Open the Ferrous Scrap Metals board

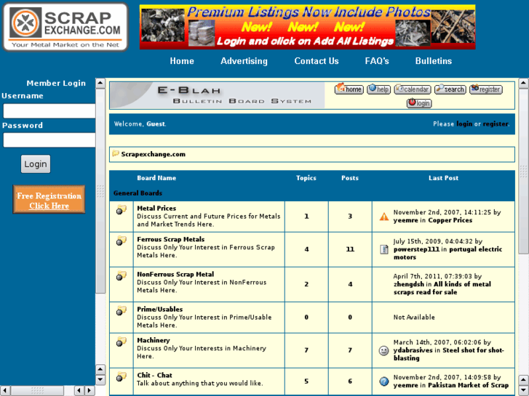click(x=171, y=239)
